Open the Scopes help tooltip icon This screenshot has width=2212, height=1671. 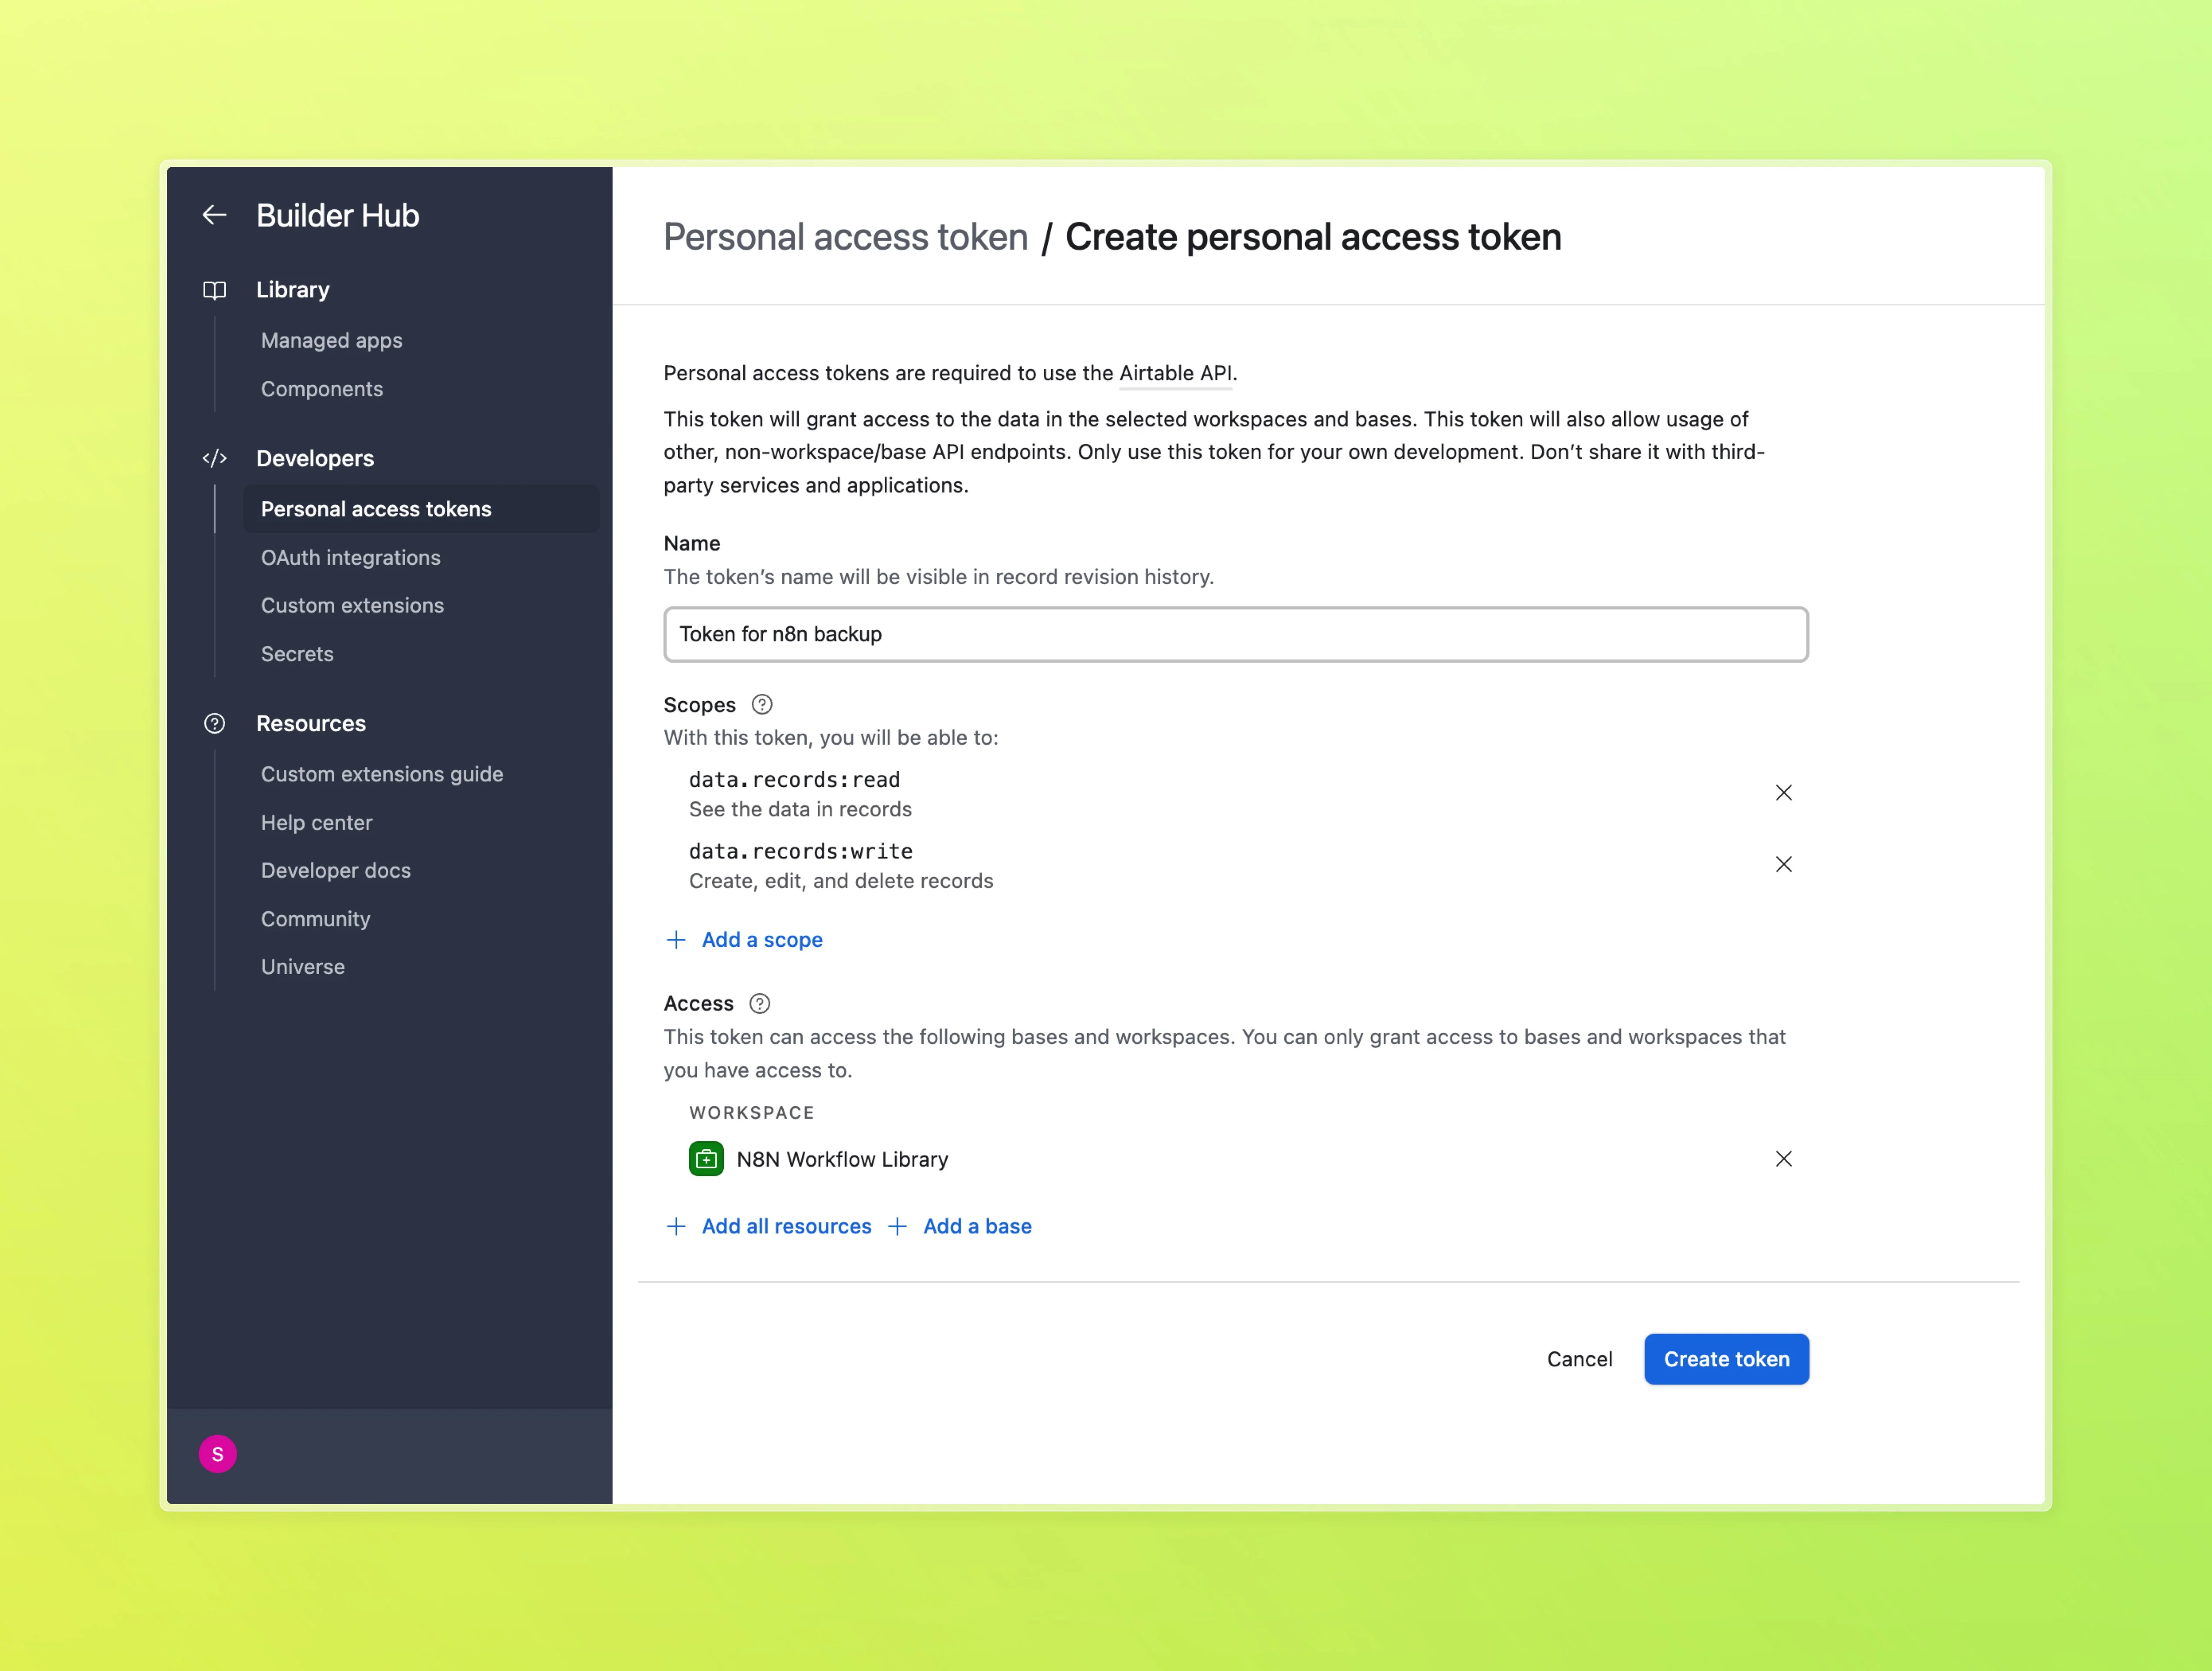click(761, 704)
